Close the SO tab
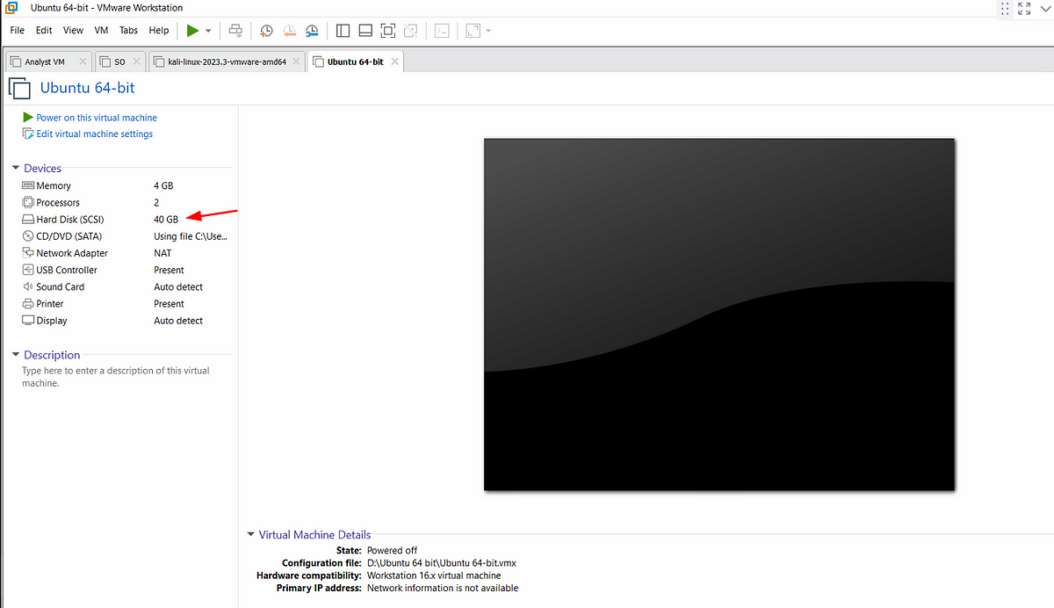The image size is (1054, 608). pos(136,62)
